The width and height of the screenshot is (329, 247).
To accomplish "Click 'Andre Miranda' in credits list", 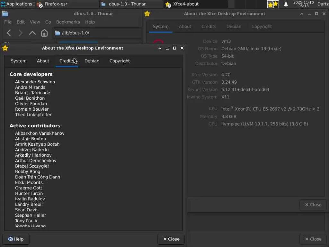I will click(30, 87).
